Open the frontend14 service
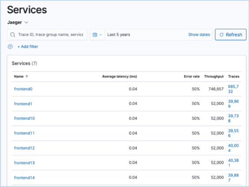 24,178
